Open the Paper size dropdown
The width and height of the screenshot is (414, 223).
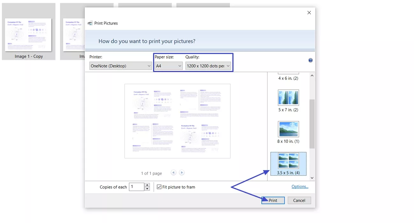168,66
